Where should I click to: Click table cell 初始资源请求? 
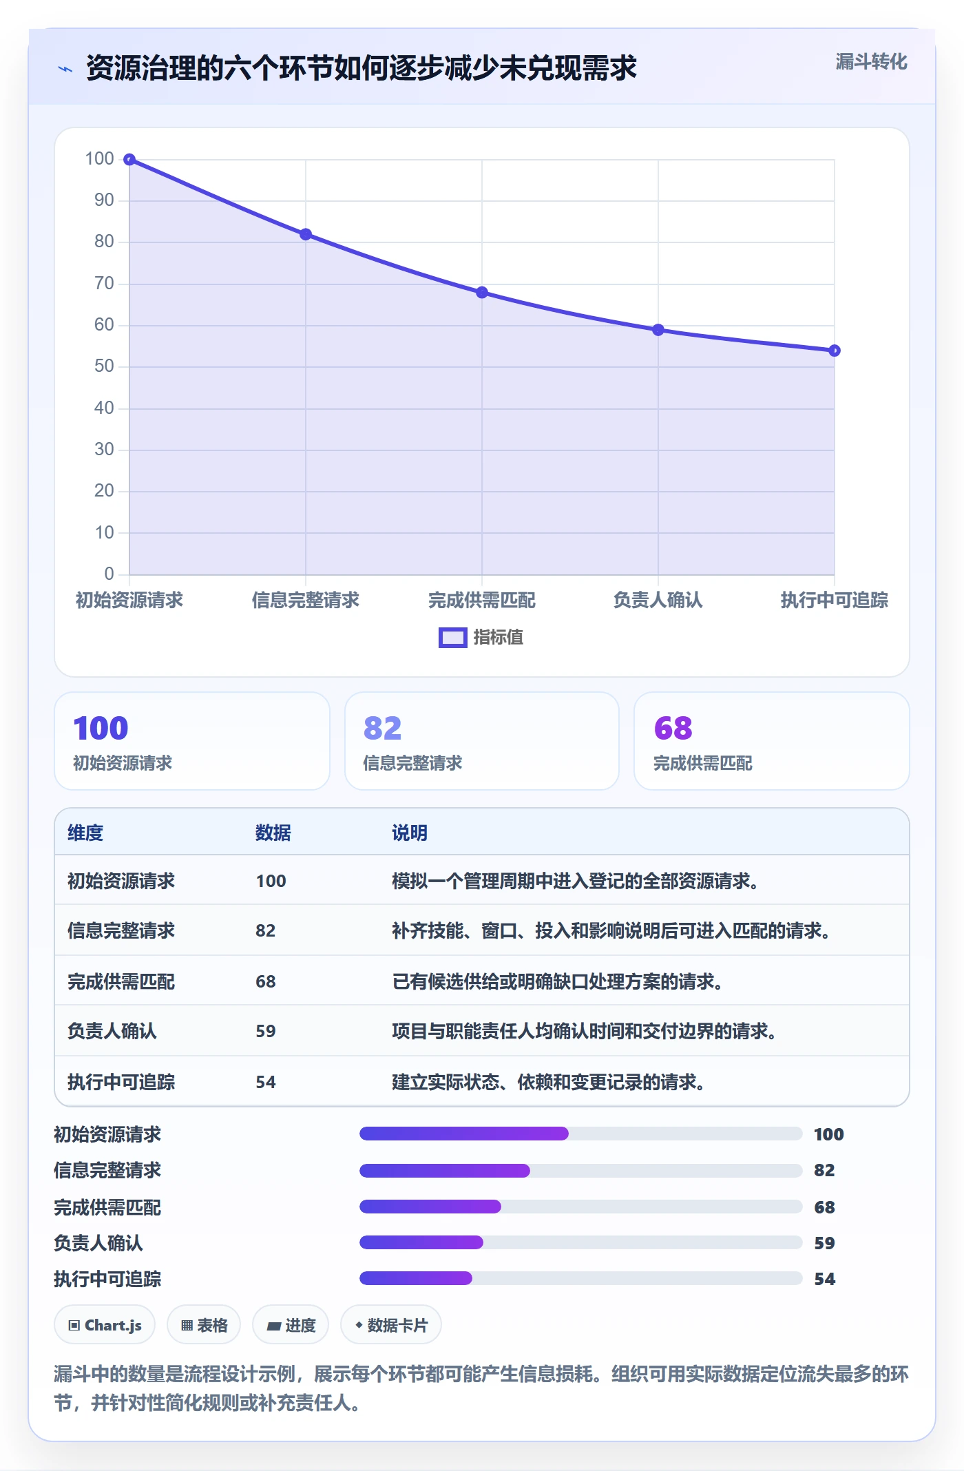coord(121,881)
